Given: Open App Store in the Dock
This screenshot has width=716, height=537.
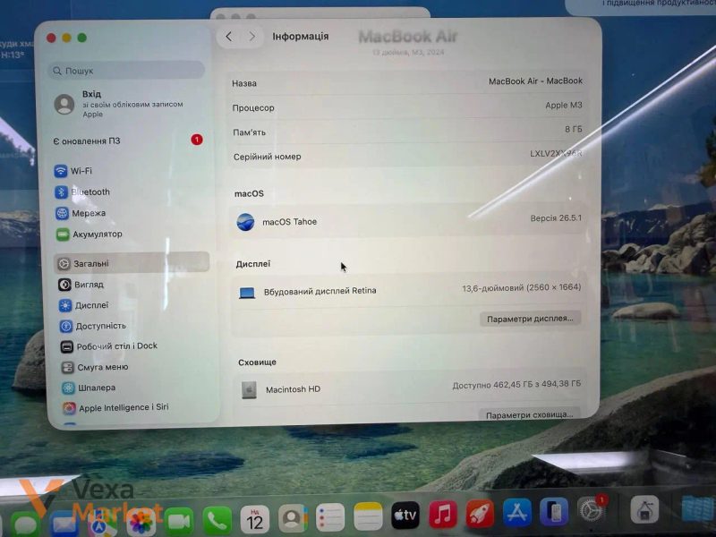Looking at the screenshot, I should click(517, 512).
